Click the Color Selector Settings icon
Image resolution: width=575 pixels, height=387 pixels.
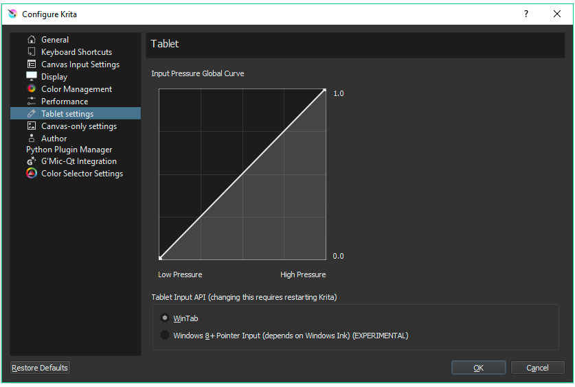tap(32, 173)
